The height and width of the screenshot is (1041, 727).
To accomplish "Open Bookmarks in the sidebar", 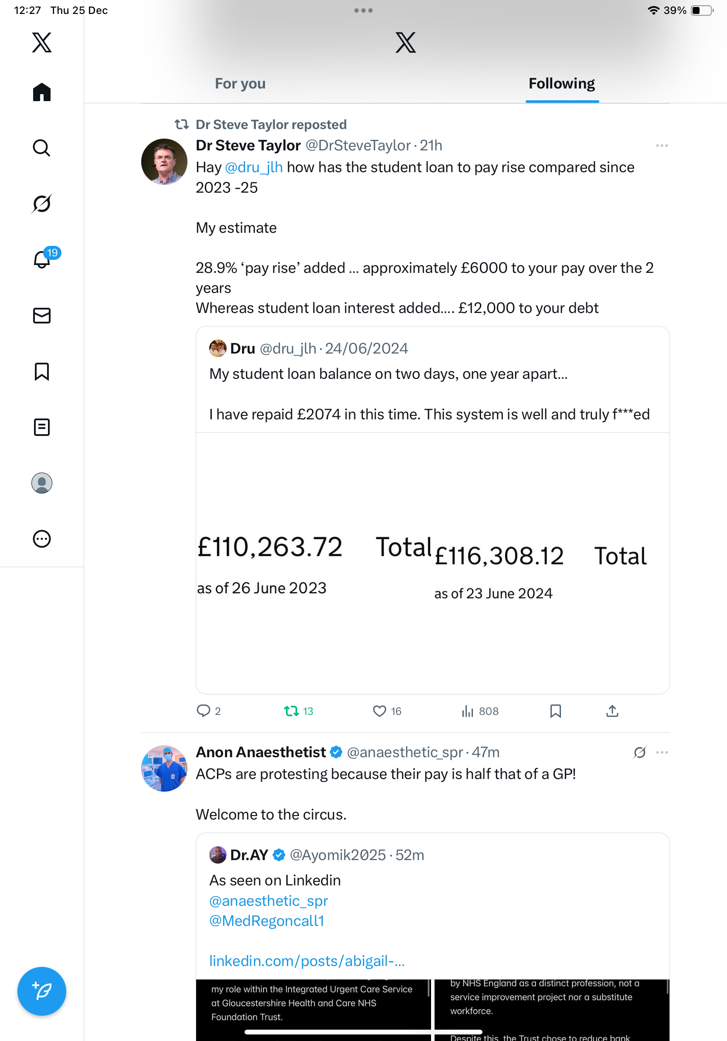I will (x=42, y=371).
